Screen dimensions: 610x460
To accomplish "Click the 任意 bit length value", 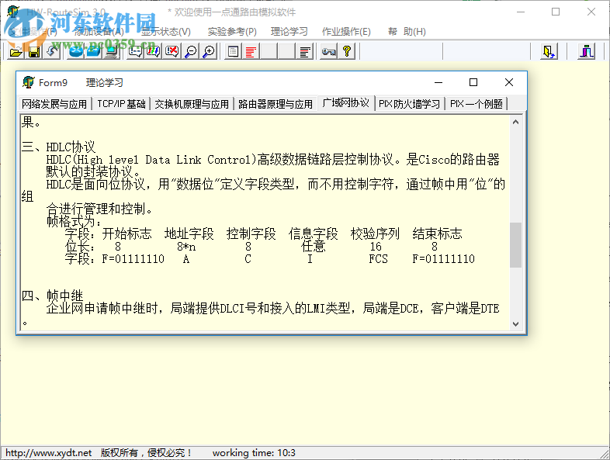I will [x=314, y=246].
